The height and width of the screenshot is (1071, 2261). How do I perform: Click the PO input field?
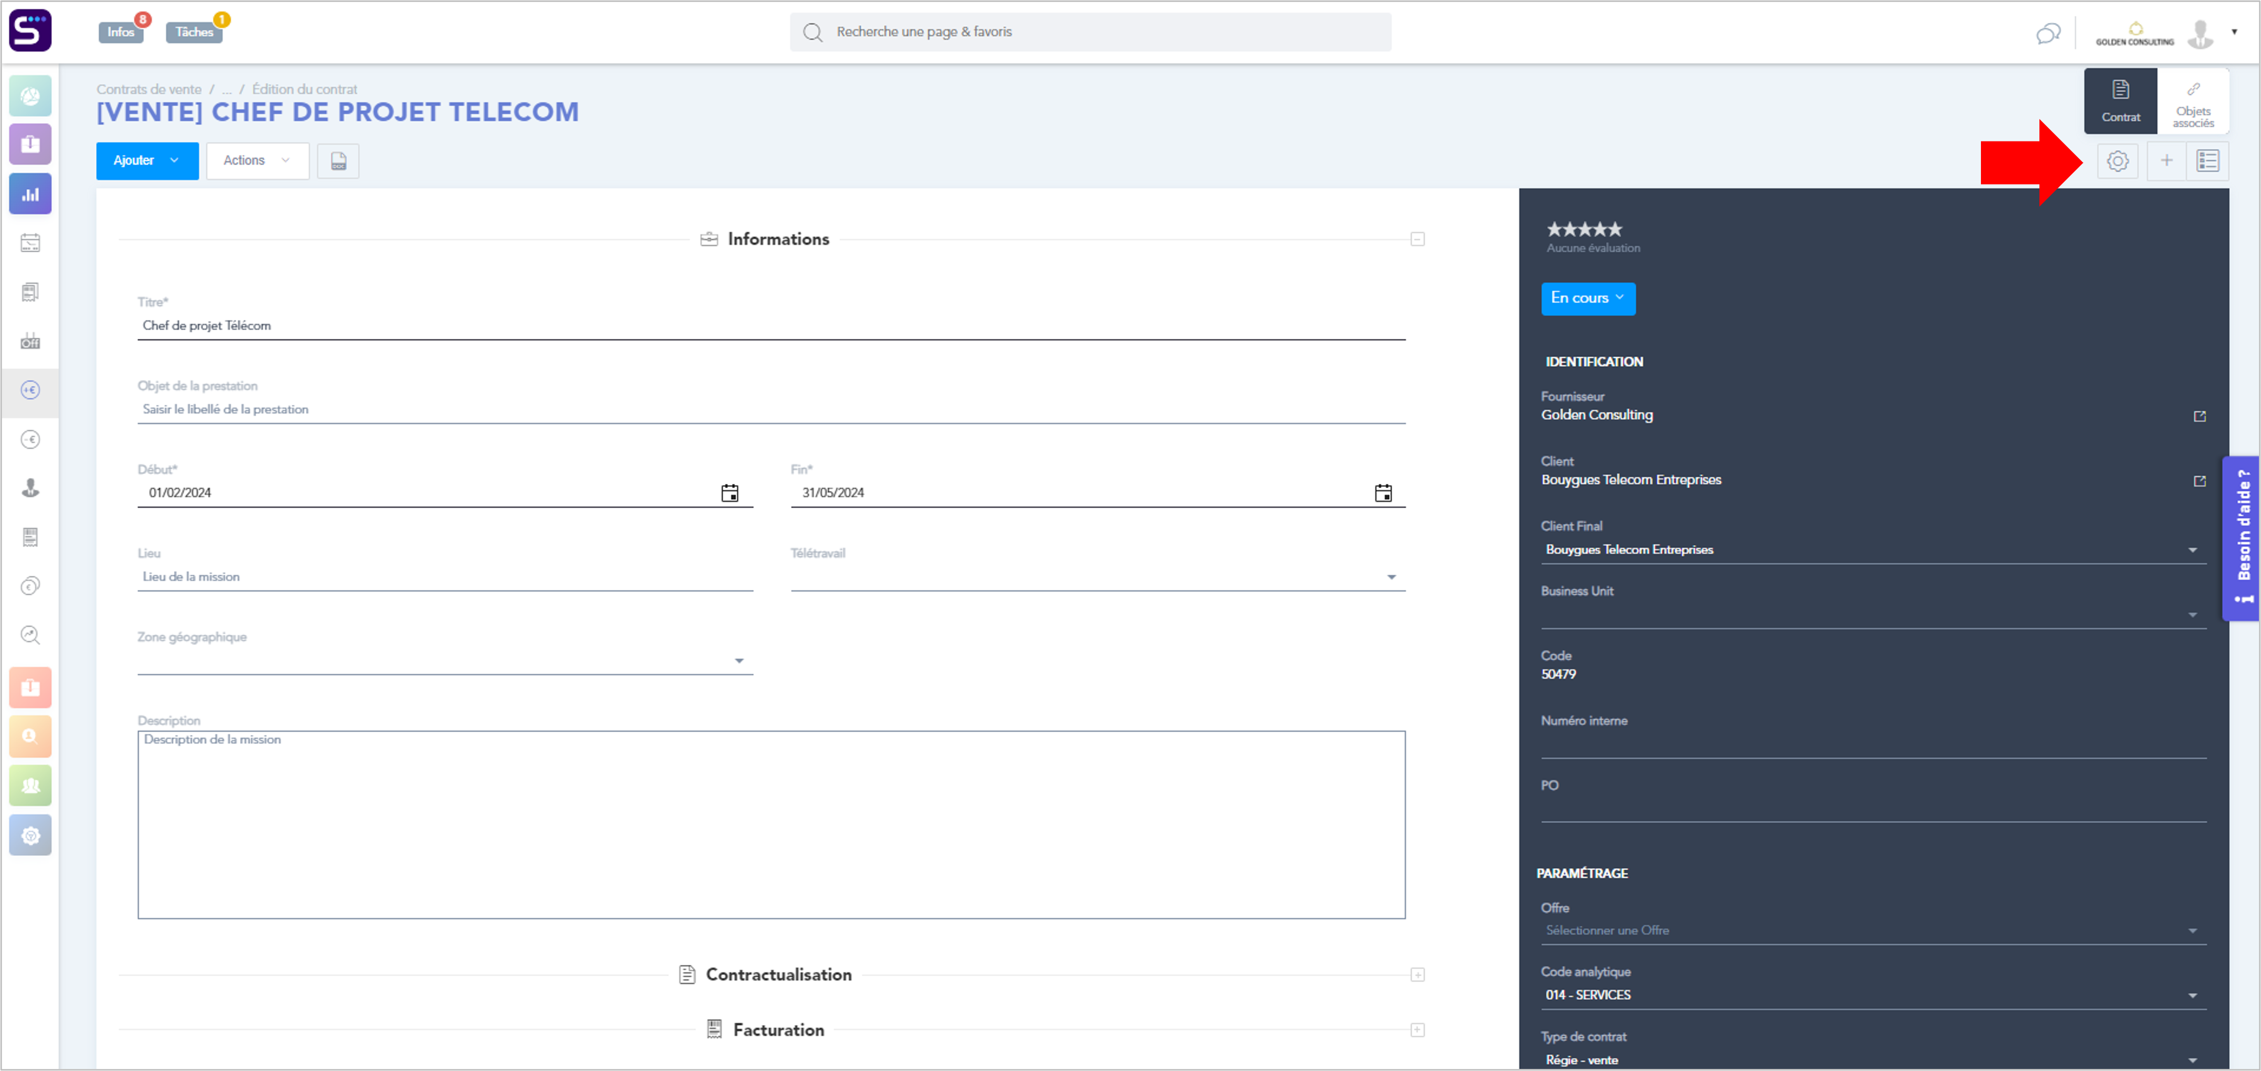click(1874, 809)
